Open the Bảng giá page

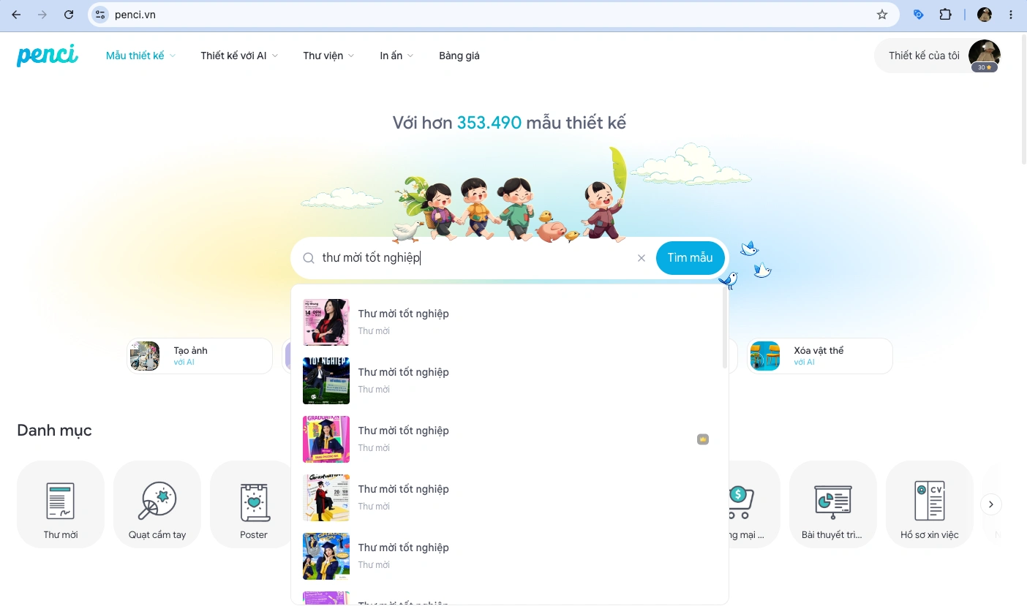[459, 56]
